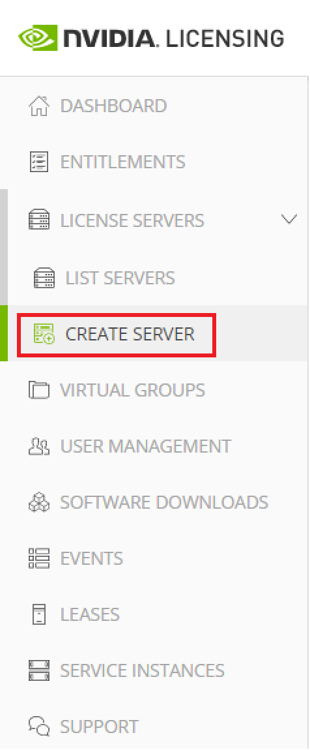Click the Entitlements checklist icon
Screen dimensions: 310x750
pyautogui.click(x=38, y=162)
